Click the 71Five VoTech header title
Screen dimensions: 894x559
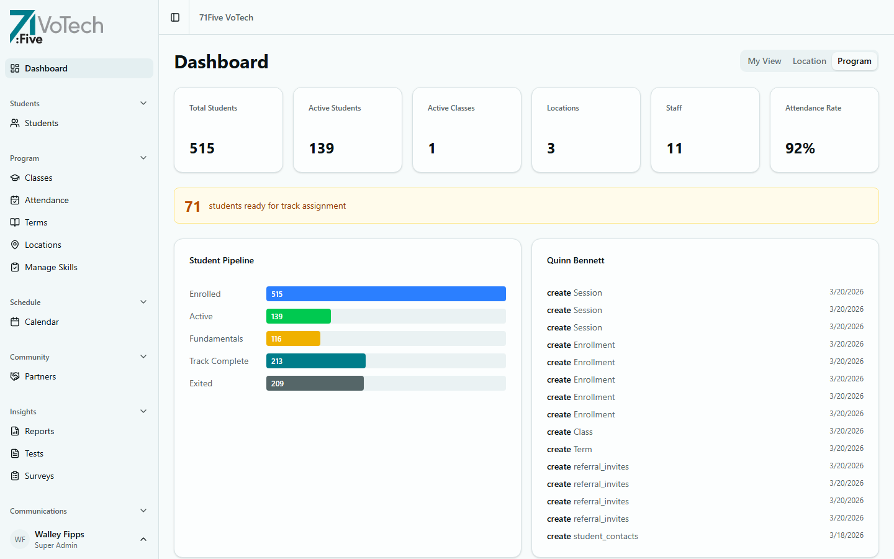[226, 17]
